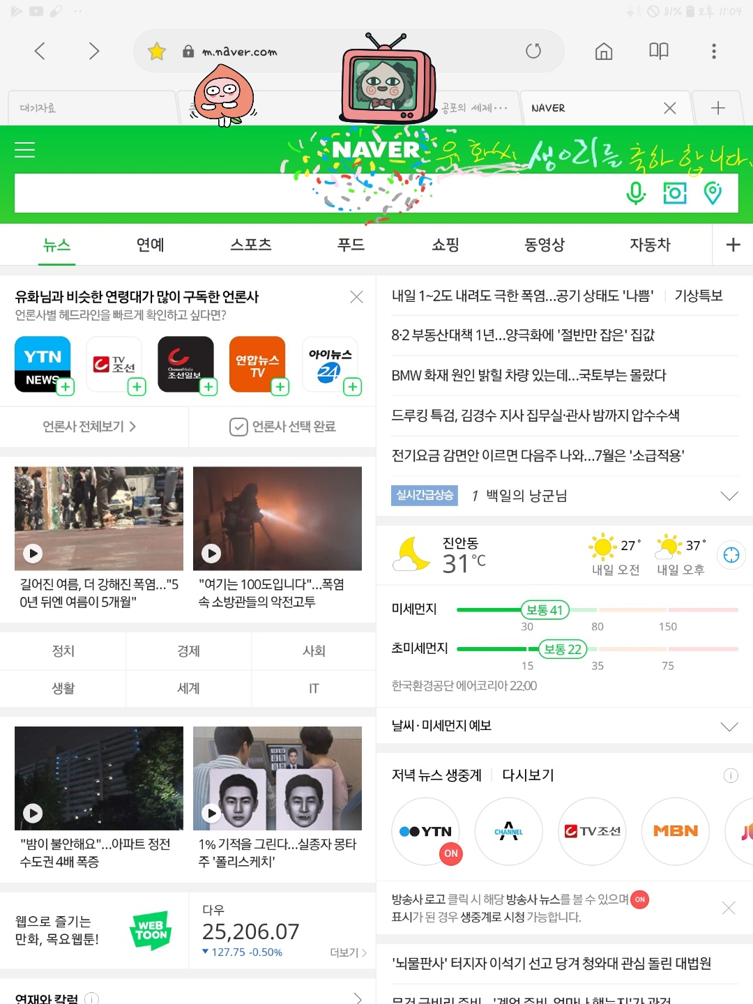Switch to the 푸드 tab
Screen dimensions: 753x1004
[351, 245]
